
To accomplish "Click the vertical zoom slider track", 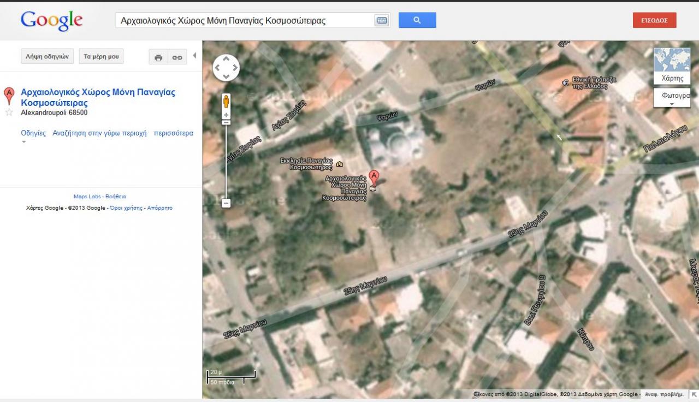I will [226, 164].
